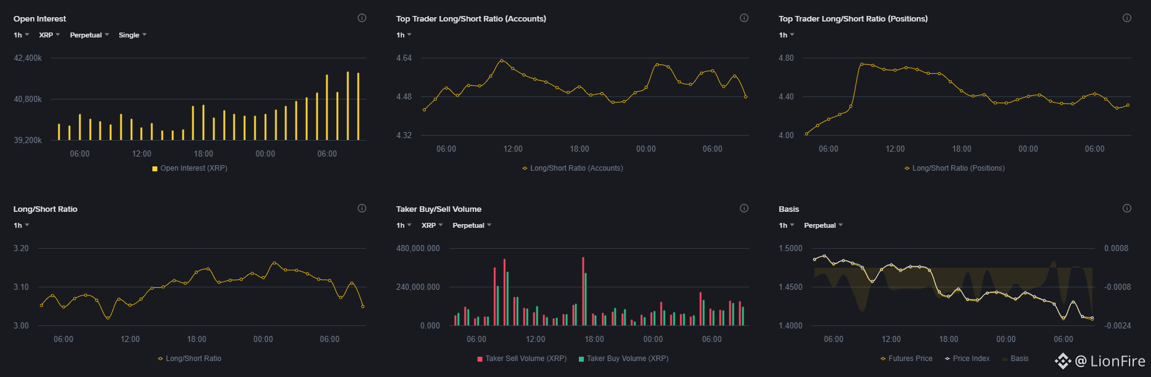Image resolution: width=1151 pixels, height=377 pixels.
Task: Toggle the Open Interest (XRP) legend series
Action: [x=190, y=168]
